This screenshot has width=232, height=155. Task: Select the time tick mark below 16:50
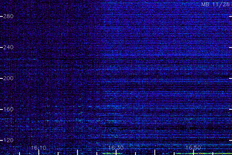point(193,152)
